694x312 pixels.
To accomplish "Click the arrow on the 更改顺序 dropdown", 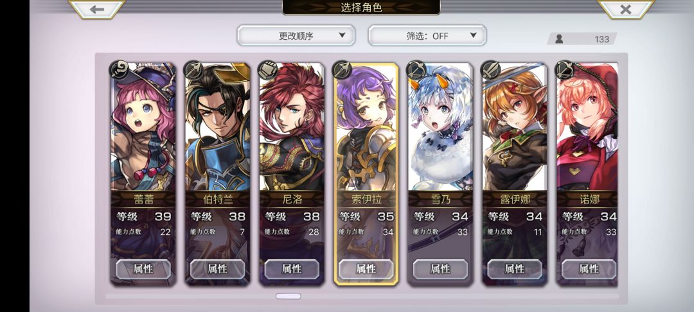I will pyautogui.click(x=342, y=35).
